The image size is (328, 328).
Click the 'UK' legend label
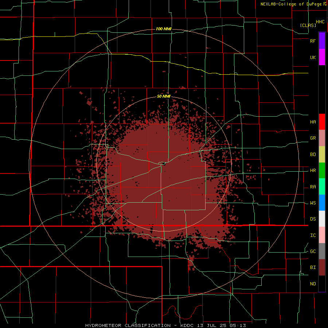[313, 57]
